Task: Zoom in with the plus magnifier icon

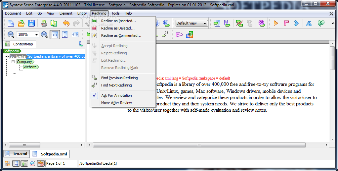Action: [x=44, y=34]
